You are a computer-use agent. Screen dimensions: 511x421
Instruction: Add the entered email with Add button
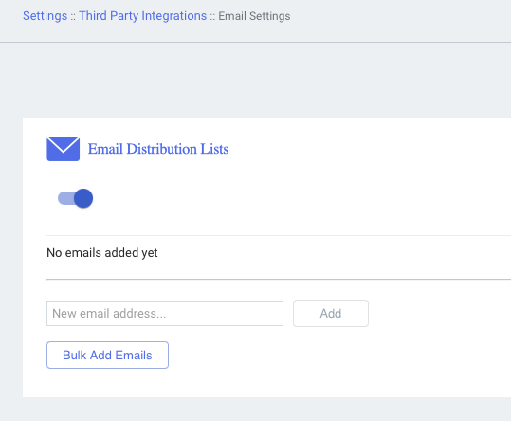331,314
